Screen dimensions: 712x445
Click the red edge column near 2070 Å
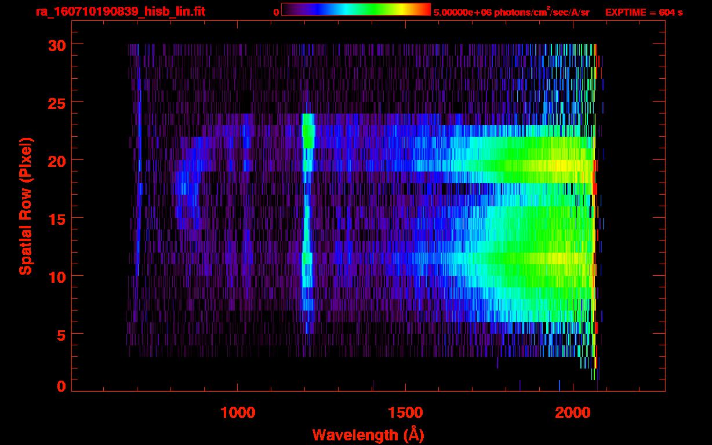tap(595, 189)
